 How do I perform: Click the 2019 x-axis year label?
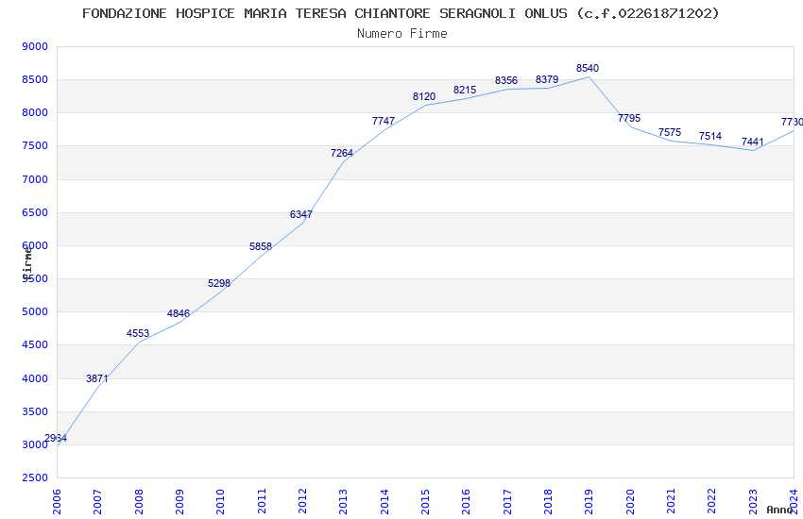589,501
